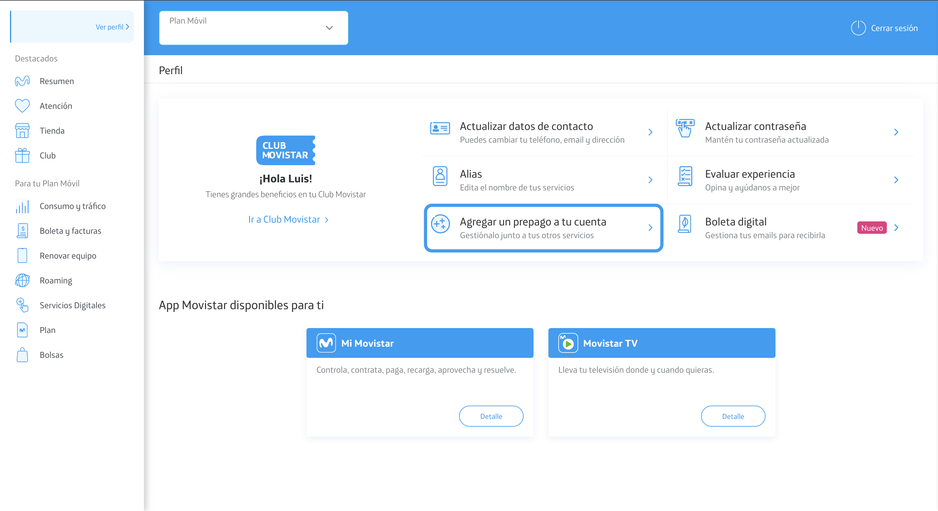Screen dimensions: 938x511
Task: Click the leaf phone icon for Boleta digital
Action: pyautogui.click(x=685, y=224)
